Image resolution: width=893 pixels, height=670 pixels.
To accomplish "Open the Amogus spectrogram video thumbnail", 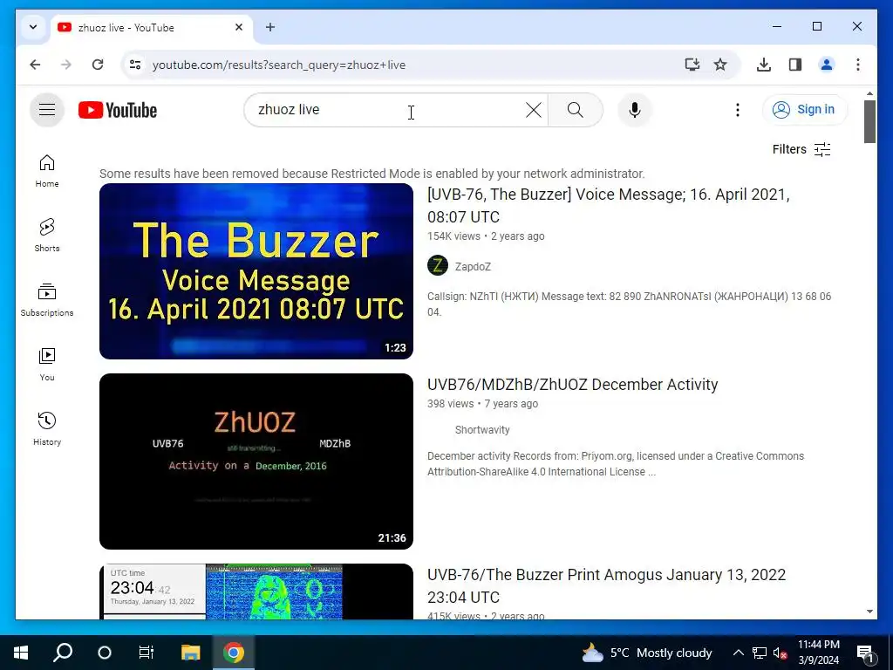I will click(x=256, y=591).
